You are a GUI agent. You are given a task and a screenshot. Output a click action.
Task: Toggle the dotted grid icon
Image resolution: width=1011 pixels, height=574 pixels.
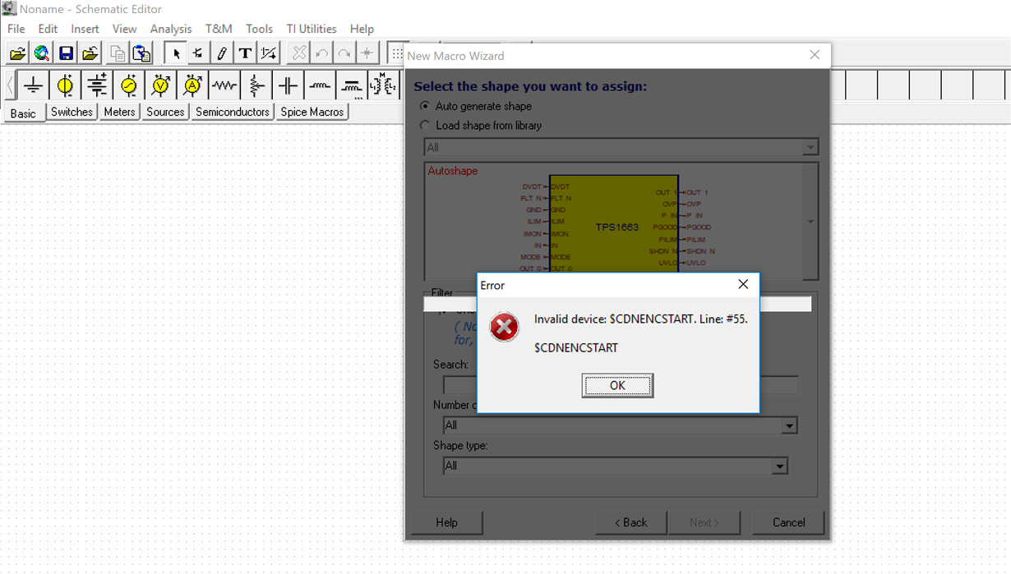396,53
